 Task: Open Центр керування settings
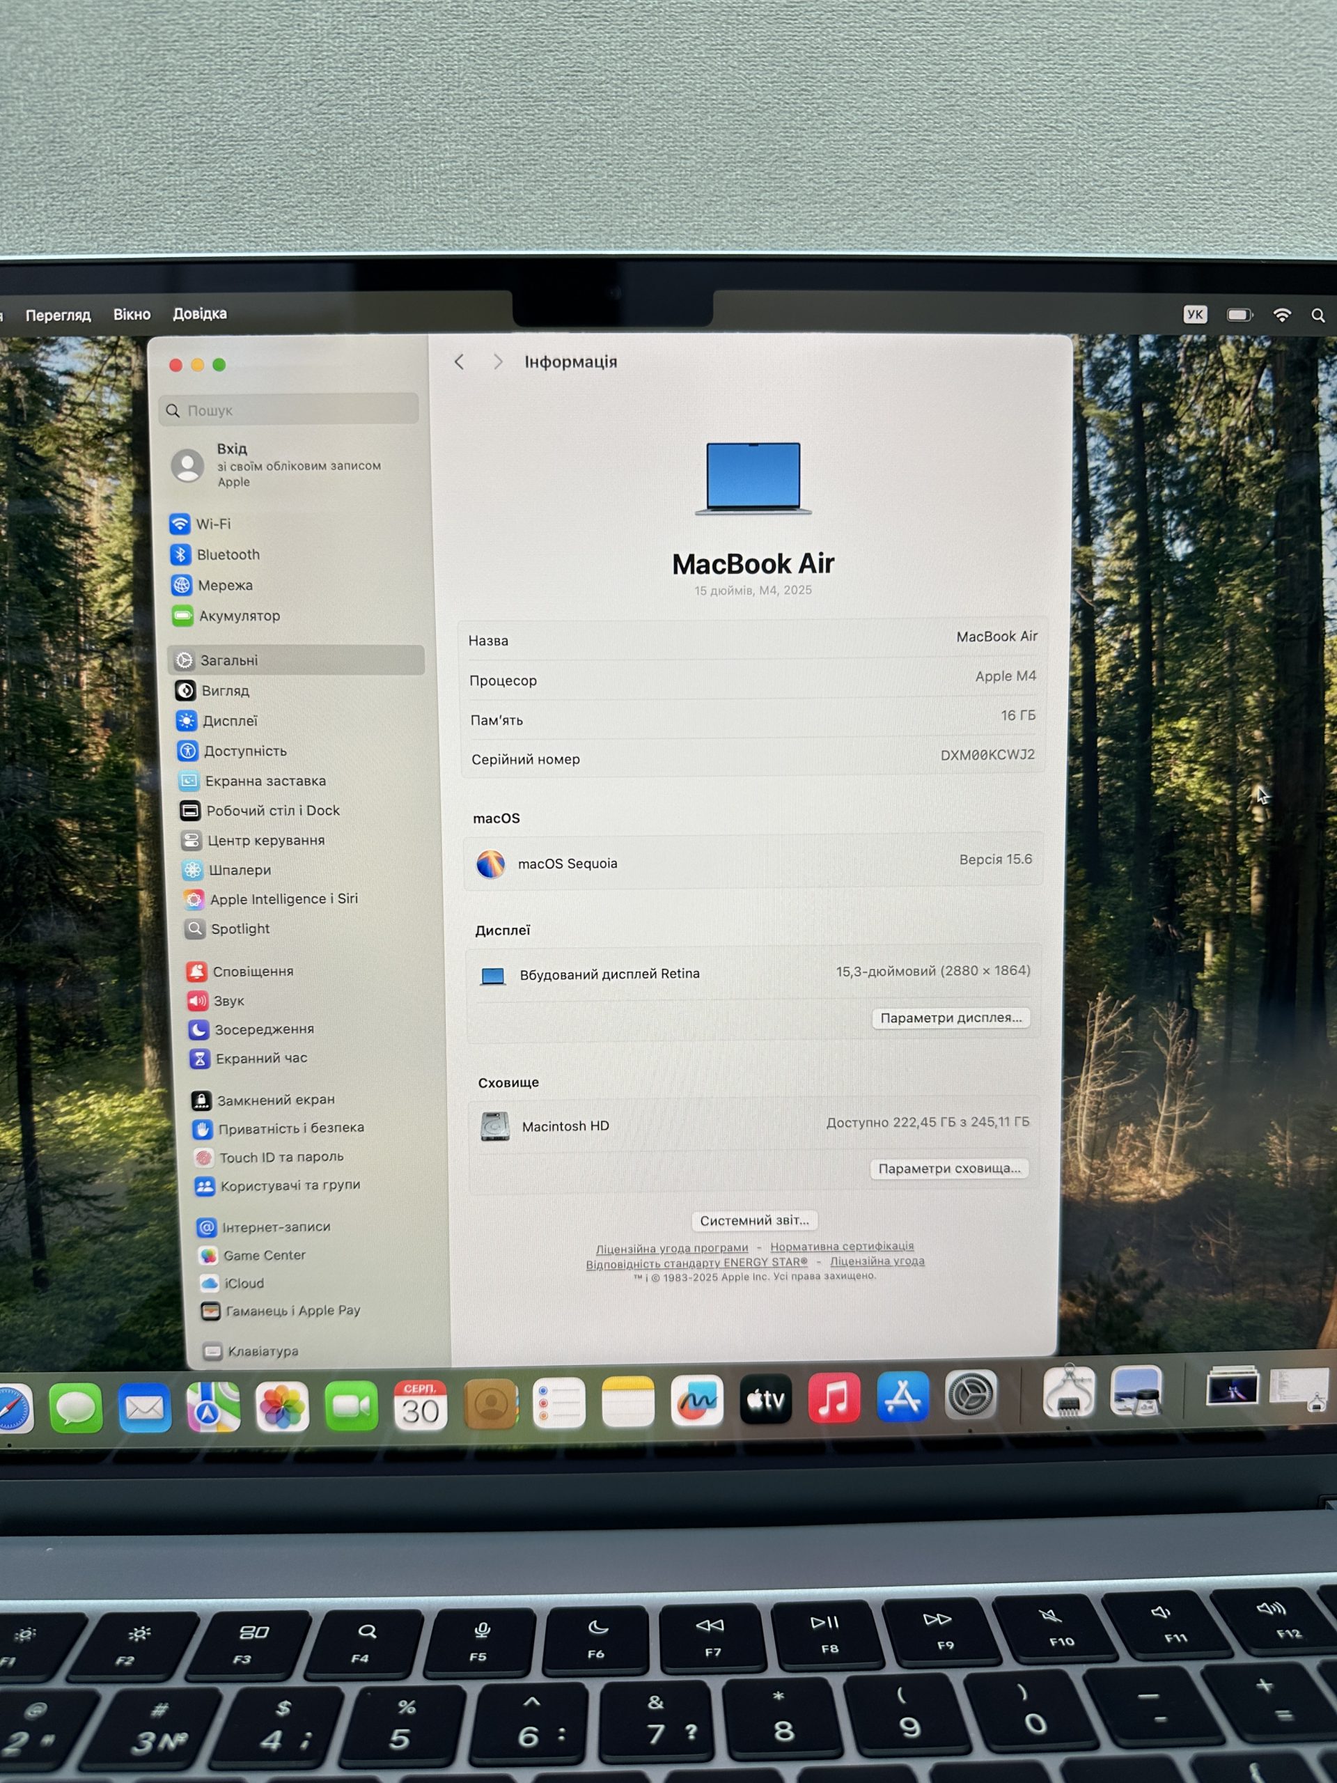point(253,841)
